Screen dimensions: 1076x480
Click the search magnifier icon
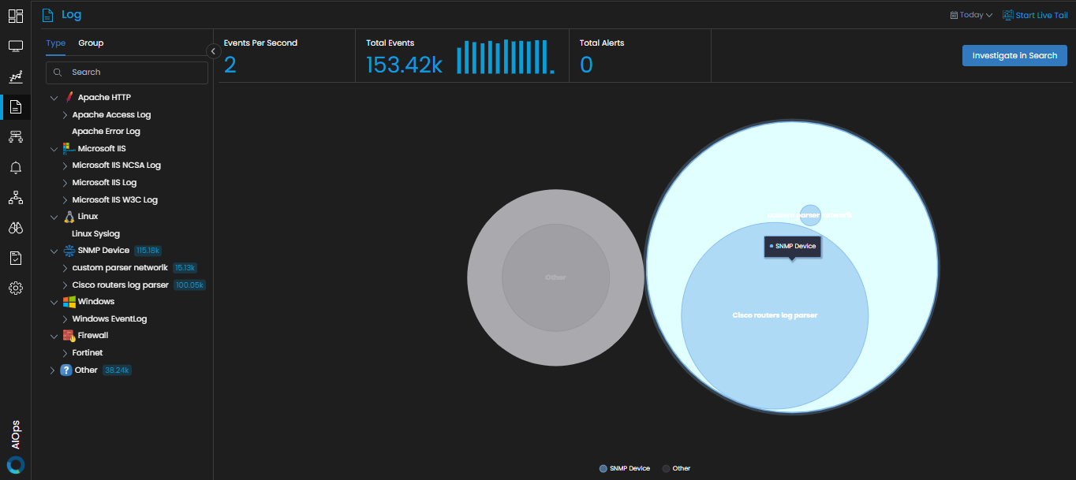[x=58, y=73]
